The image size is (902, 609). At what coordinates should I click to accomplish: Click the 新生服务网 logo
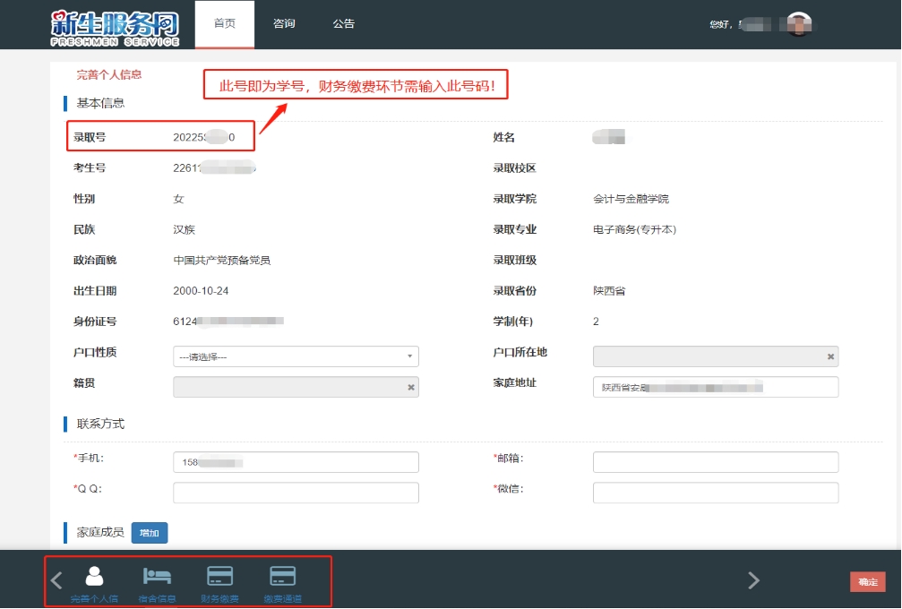(x=116, y=26)
